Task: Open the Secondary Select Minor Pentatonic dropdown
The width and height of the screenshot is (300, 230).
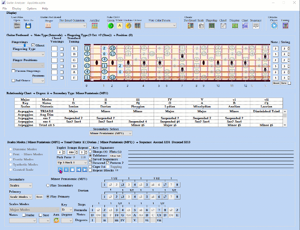Action: pos(111,133)
